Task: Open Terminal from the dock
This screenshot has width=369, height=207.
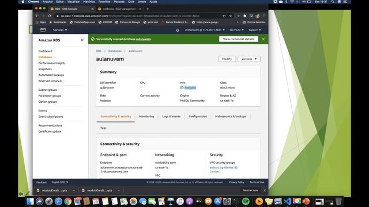Action: click(236, 201)
